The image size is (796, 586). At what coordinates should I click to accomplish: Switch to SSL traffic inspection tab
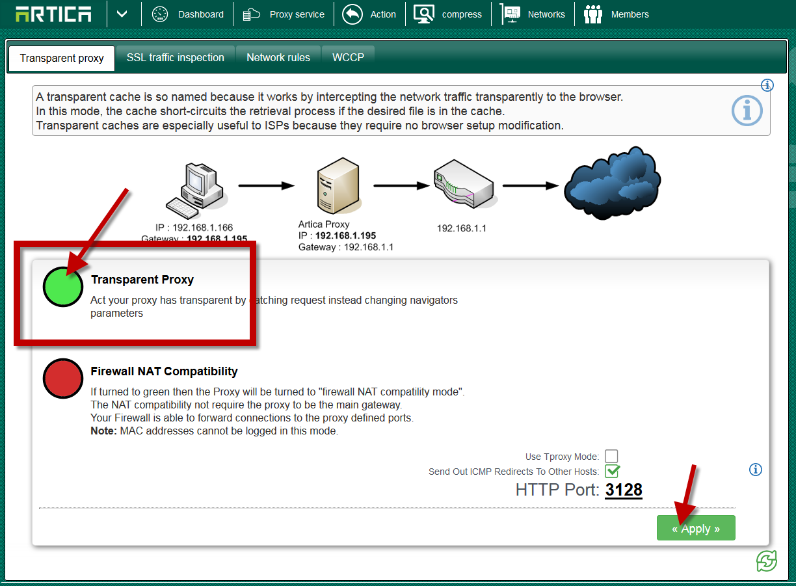tap(176, 57)
